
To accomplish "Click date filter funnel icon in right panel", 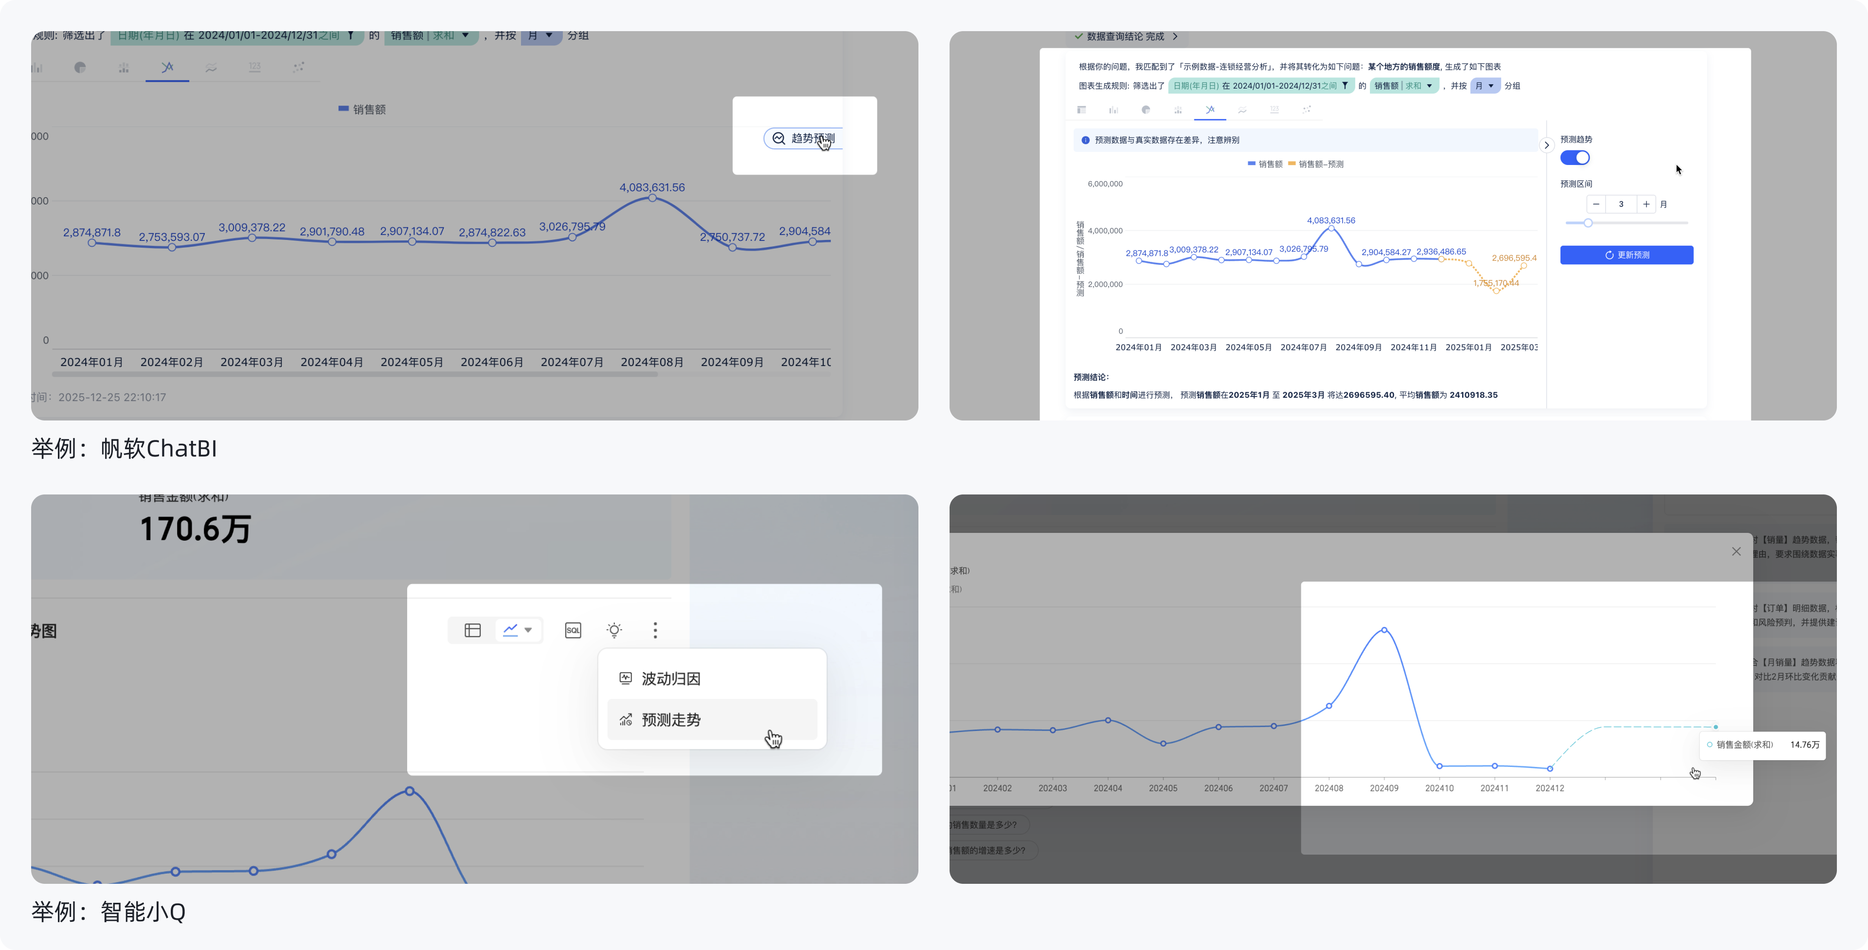I will [x=1345, y=86].
